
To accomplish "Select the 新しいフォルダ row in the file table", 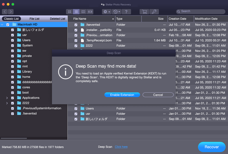I will point(147,119).
